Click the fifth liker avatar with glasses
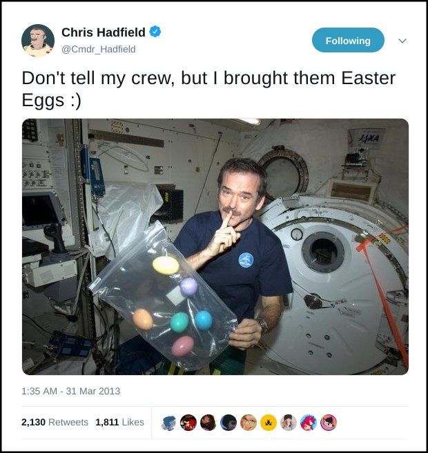 (x=249, y=423)
